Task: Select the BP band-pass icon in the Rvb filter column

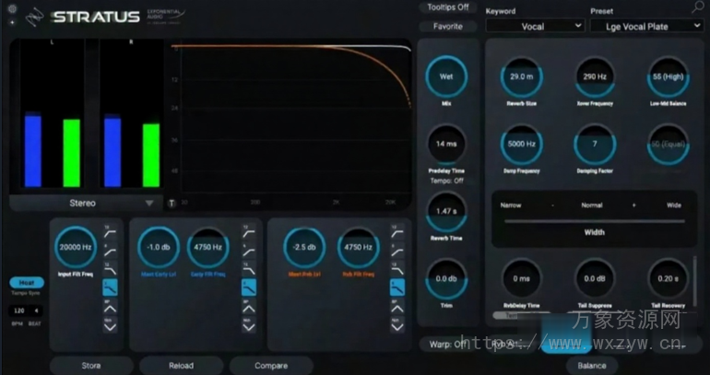Action: (x=397, y=306)
